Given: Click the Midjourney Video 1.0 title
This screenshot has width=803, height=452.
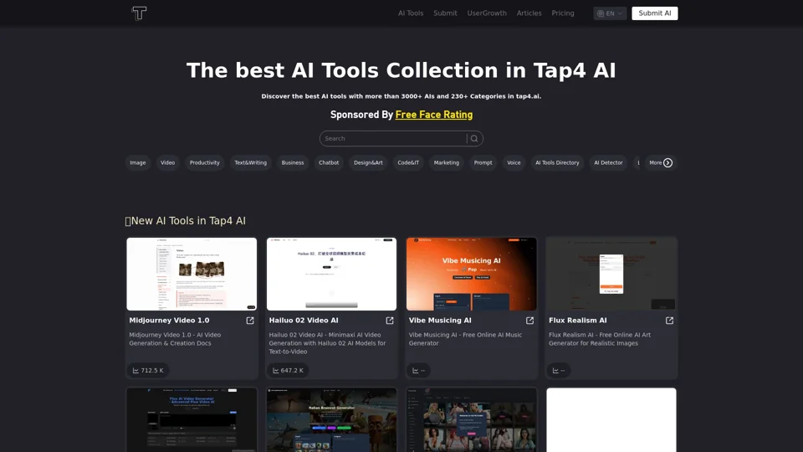Looking at the screenshot, I should (169, 321).
